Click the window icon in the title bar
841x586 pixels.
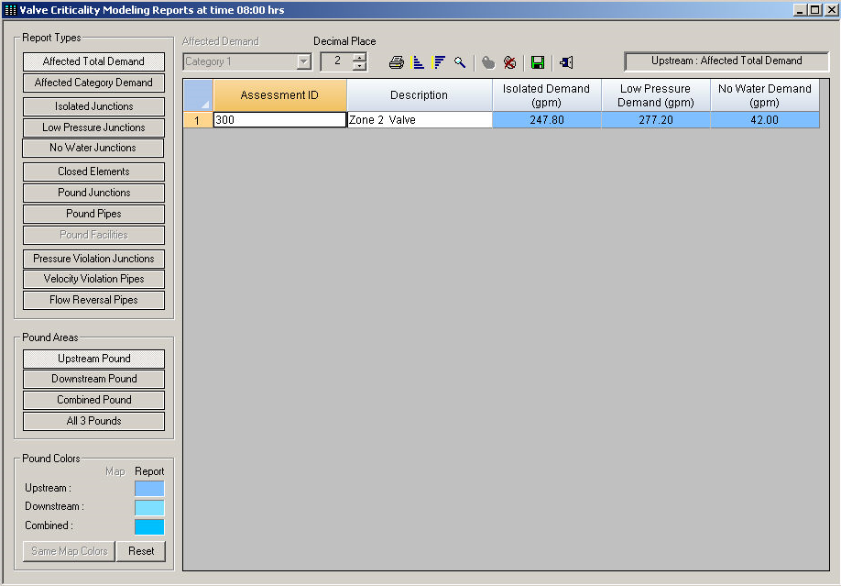(10, 10)
